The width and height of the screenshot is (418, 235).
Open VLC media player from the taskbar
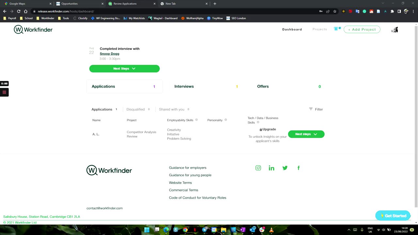tap(271, 230)
